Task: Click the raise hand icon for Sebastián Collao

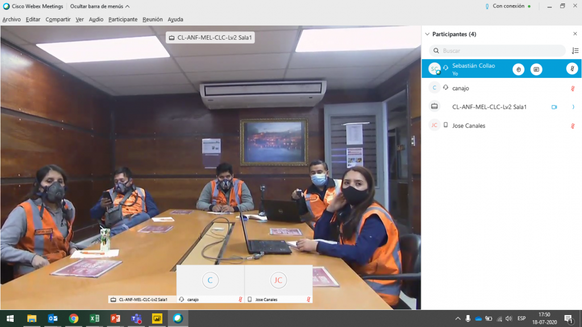Action: (x=518, y=69)
